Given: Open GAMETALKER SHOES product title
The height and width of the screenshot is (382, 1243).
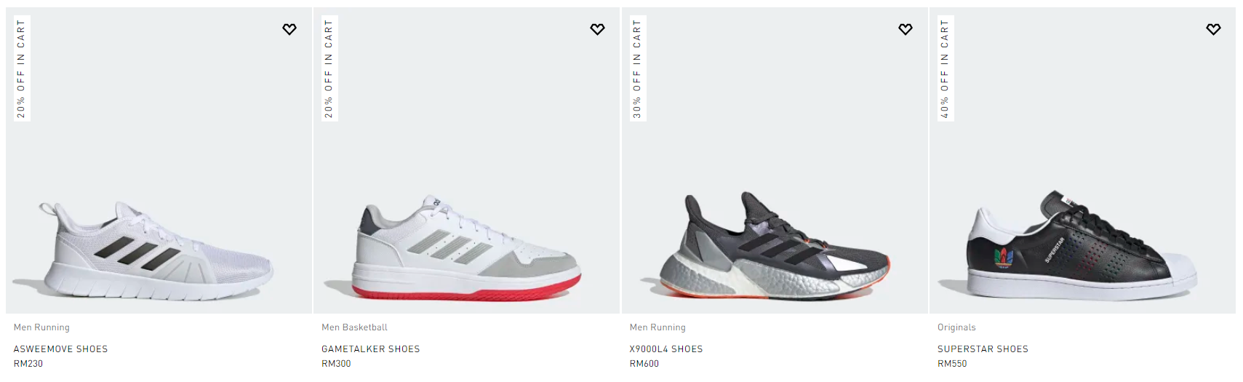Looking at the screenshot, I should click(370, 349).
